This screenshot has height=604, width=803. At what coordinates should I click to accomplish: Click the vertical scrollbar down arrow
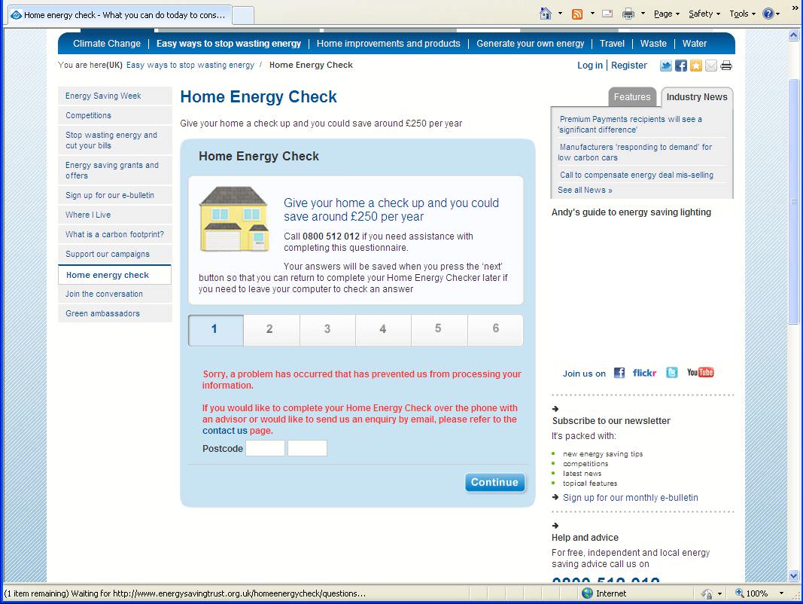coord(794,576)
